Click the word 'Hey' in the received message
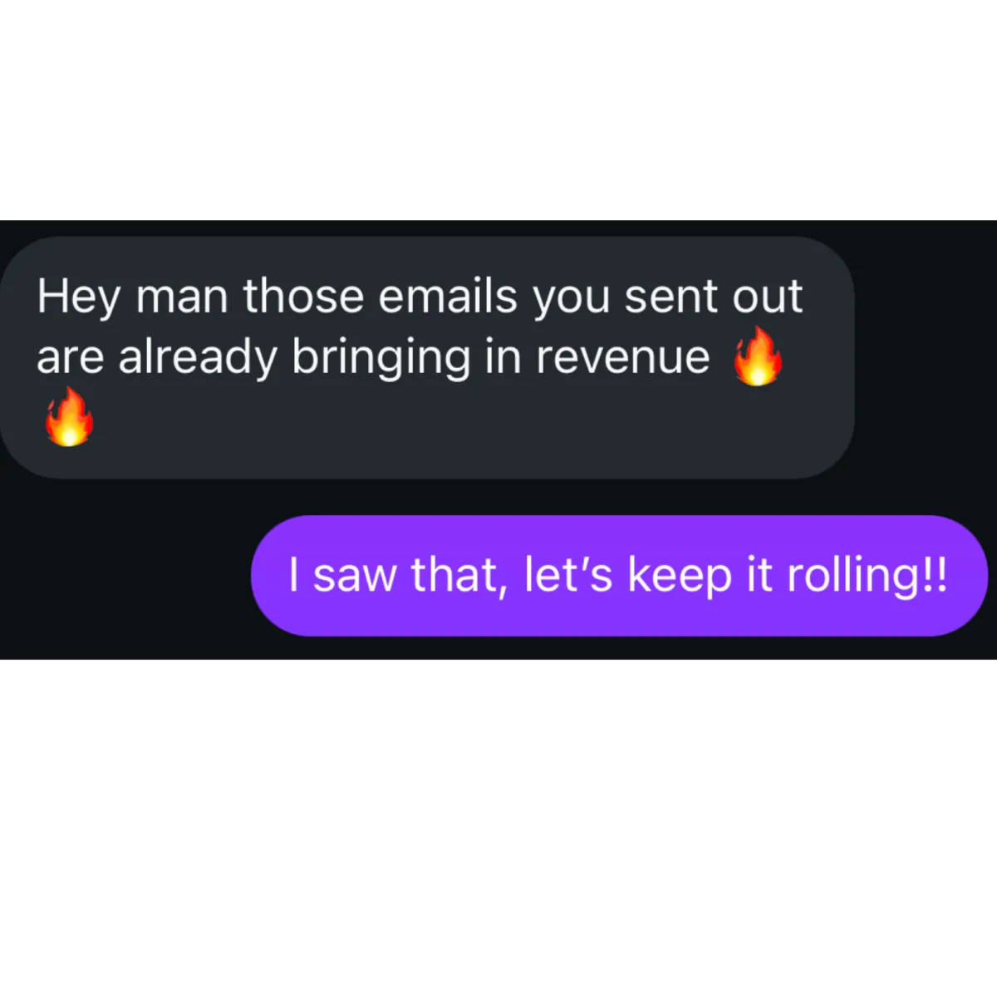997x997 pixels. point(79,297)
